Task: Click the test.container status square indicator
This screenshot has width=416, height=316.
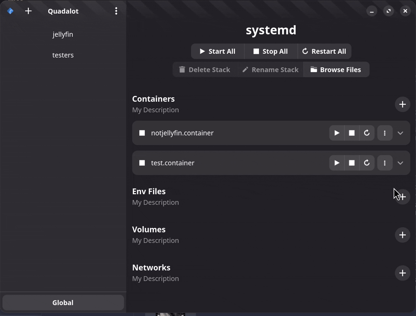Action: [142, 163]
